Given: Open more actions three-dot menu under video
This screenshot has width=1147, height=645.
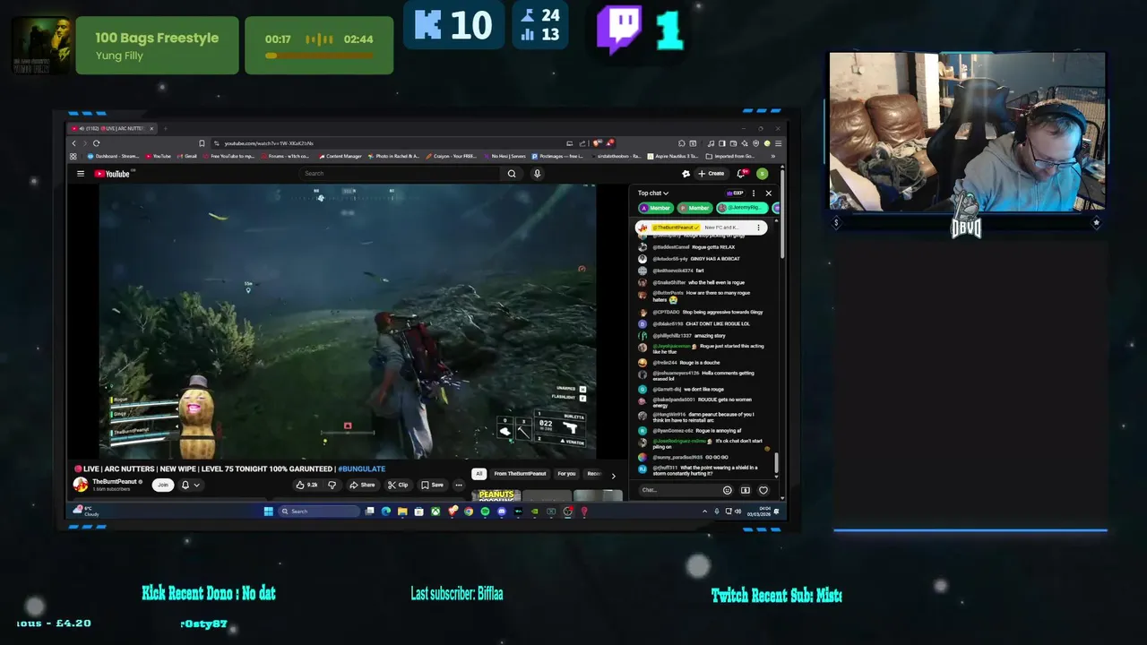Looking at the screenshot, I should coord(459,485).
